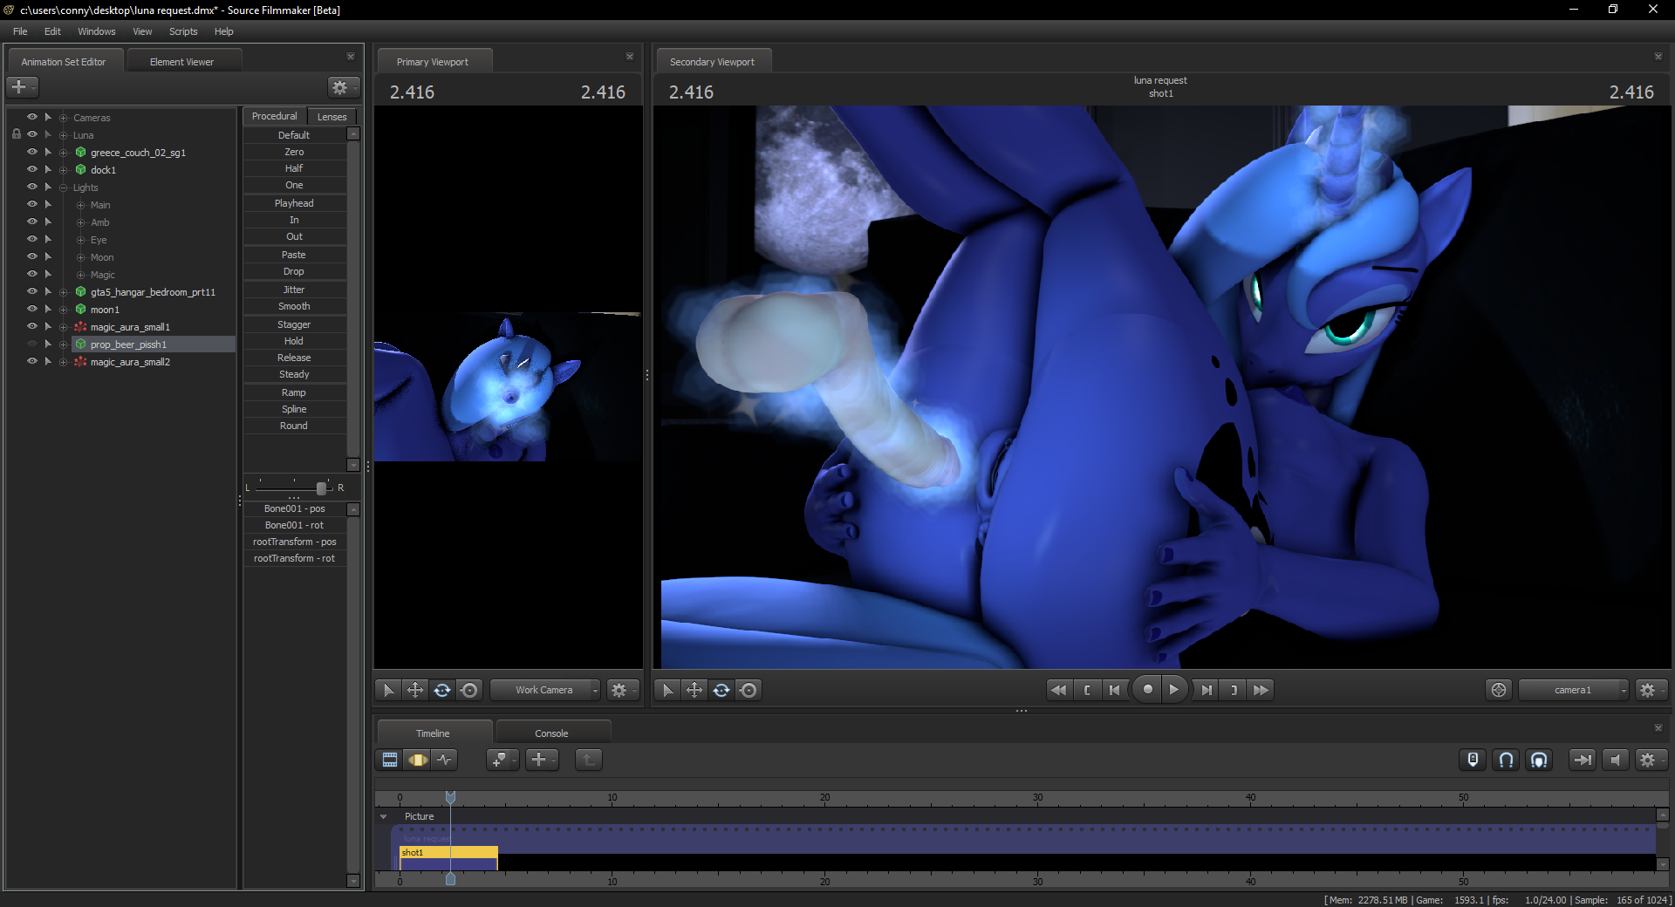Hide the moon1 model using eye icon
The height and width of the screenshot is (907, 1675).
tap(32, 309)
